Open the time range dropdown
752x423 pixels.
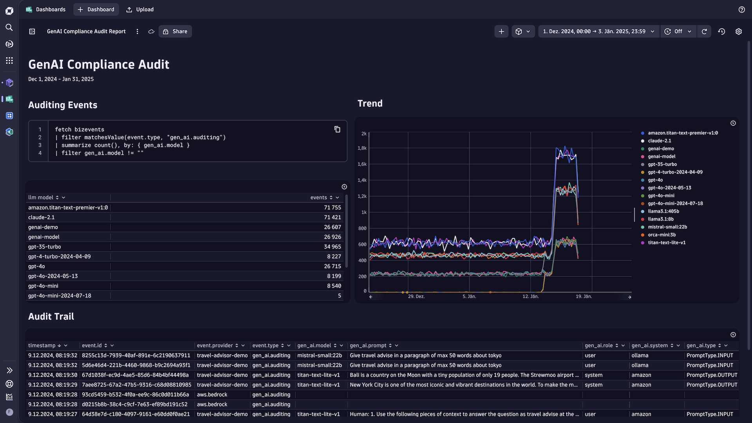tap(598, 31)
